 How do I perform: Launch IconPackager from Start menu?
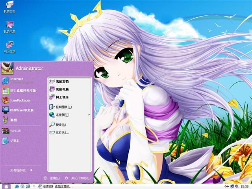16,100
